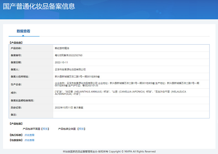
Task: Click the 【产品信息】 section heading
Action: [x=16, y=43]
